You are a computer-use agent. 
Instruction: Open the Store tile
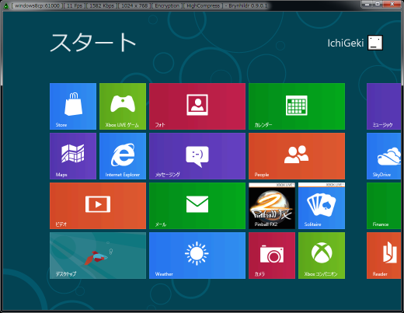point(73,106)
